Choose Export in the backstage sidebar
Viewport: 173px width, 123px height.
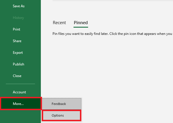18,53
